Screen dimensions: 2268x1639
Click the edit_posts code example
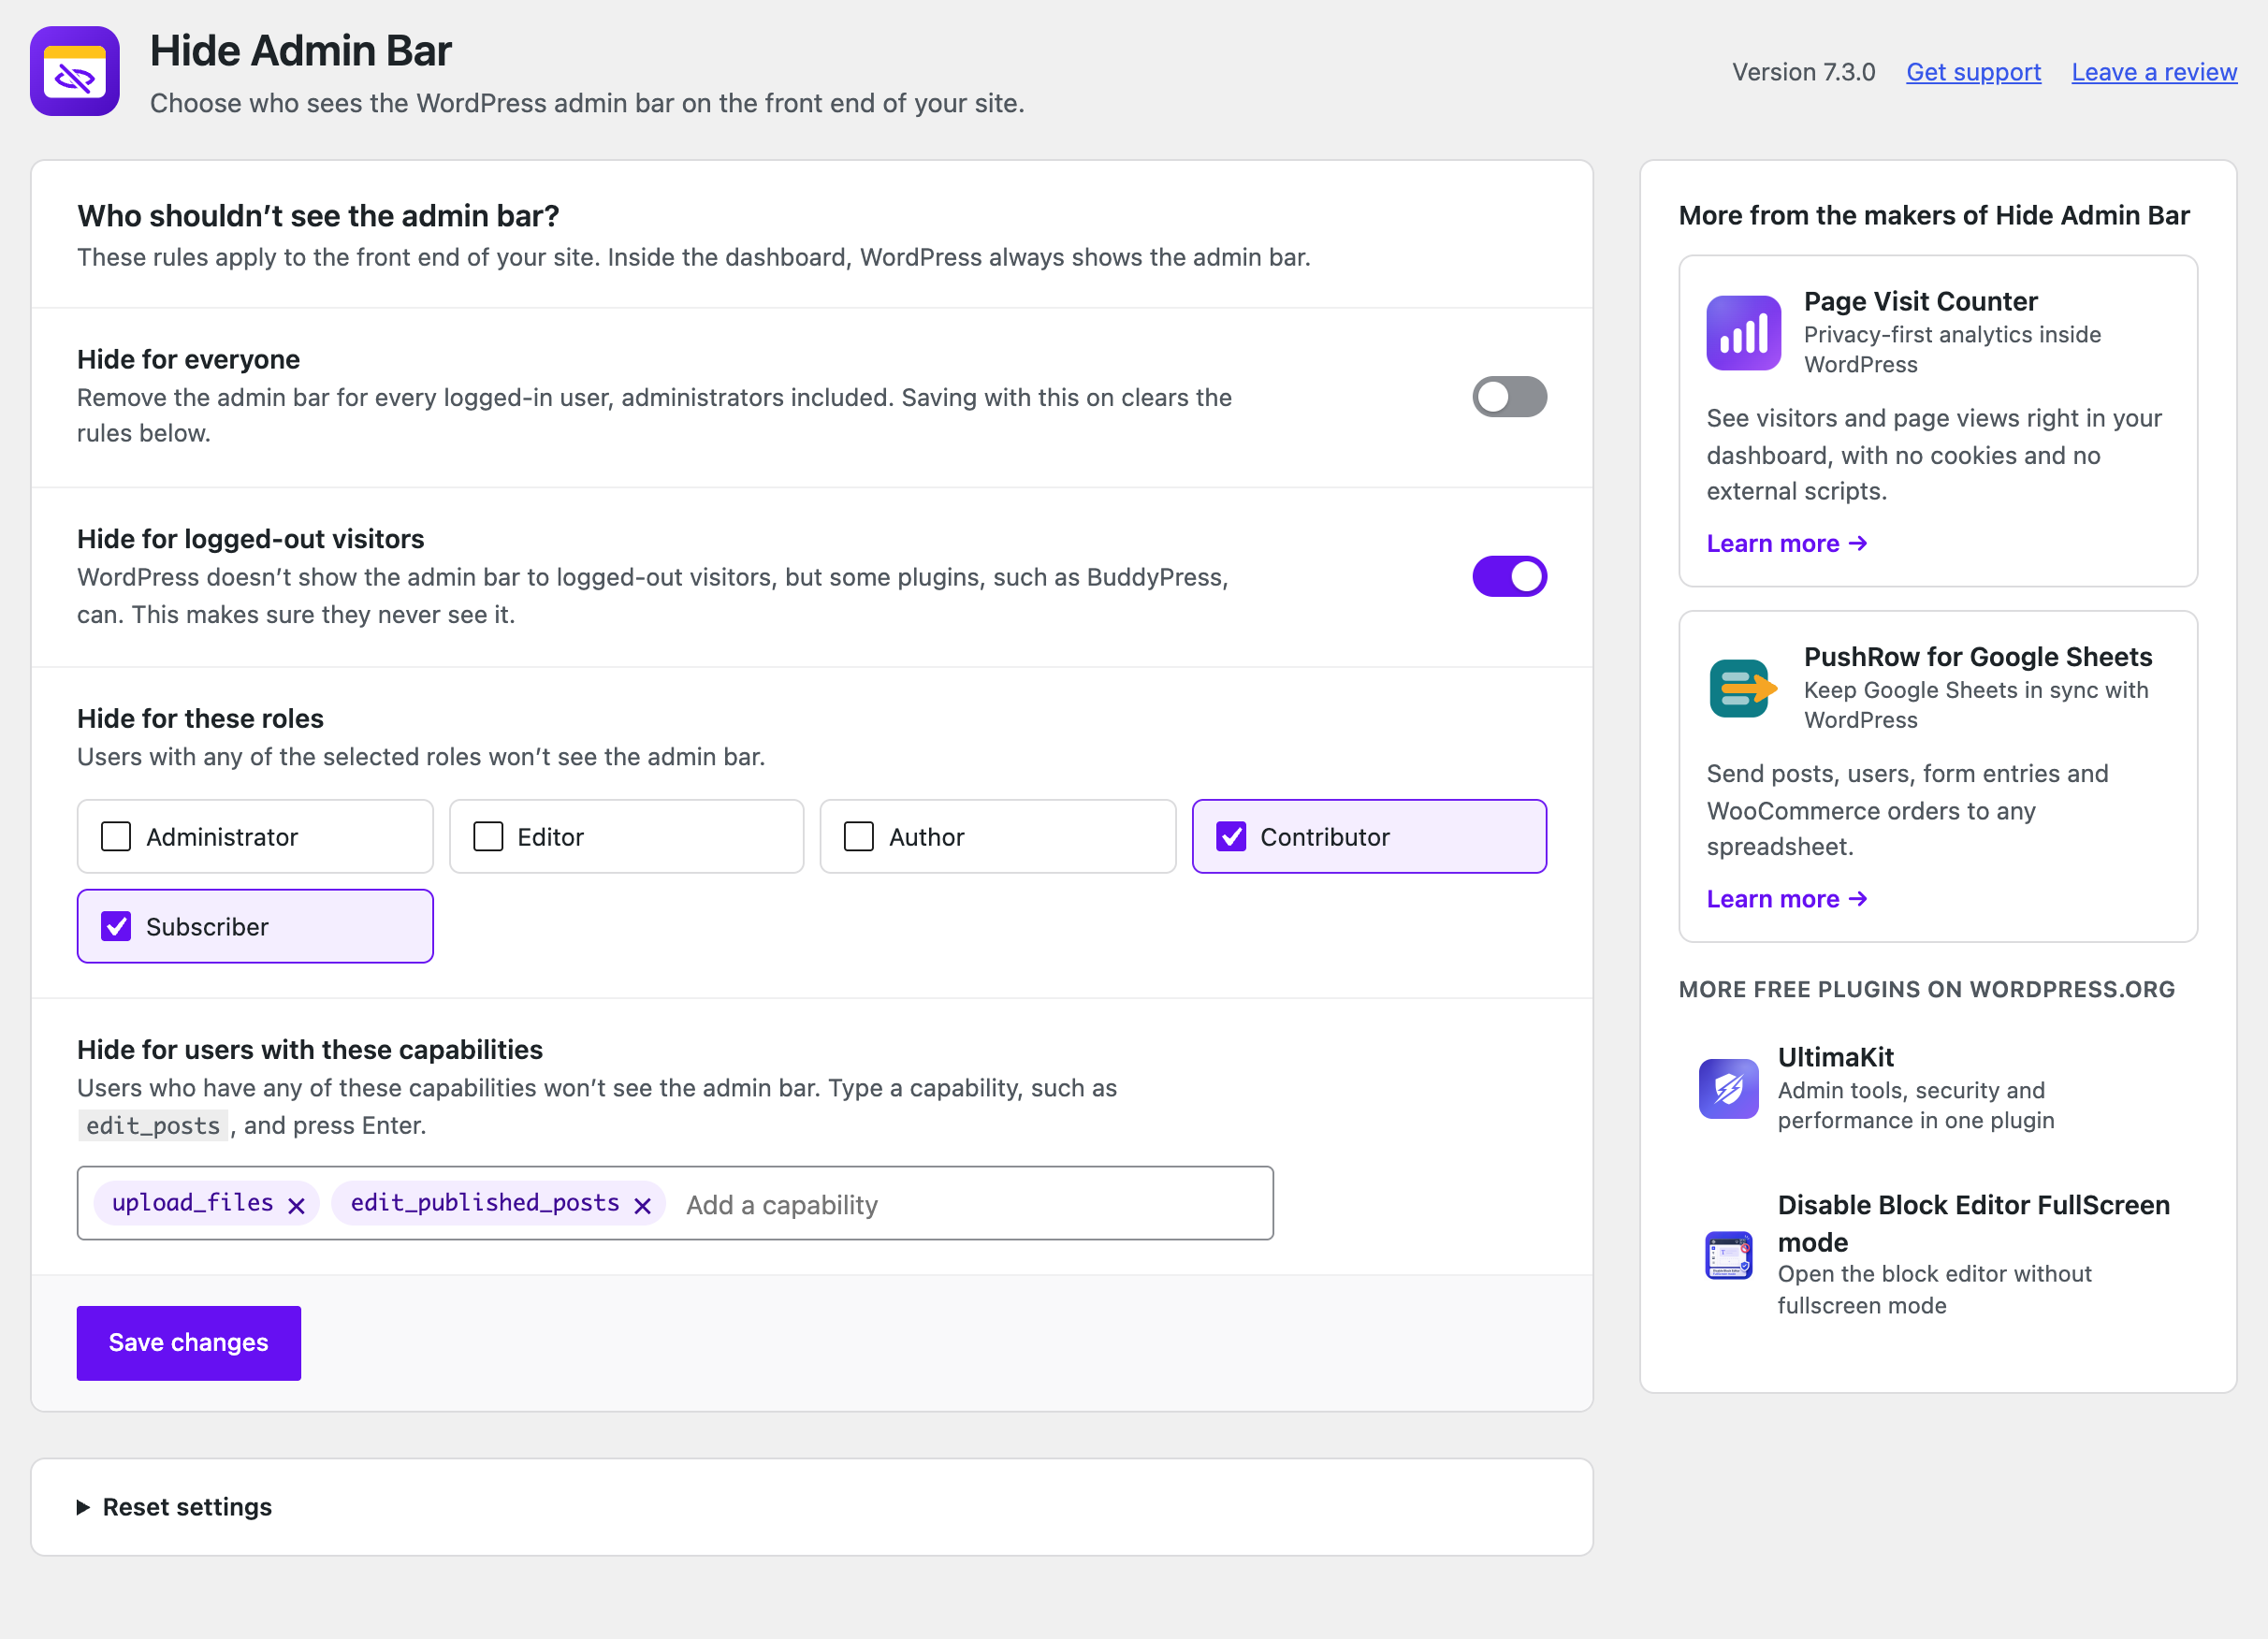[153, 1126]
